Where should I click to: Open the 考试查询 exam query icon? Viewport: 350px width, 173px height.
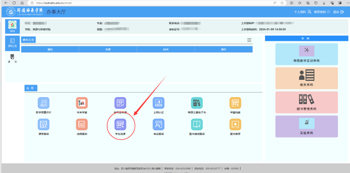[158, 124]
